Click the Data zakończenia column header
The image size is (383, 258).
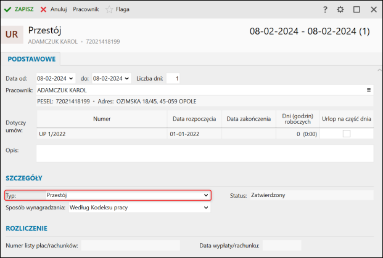pos(249,119)
